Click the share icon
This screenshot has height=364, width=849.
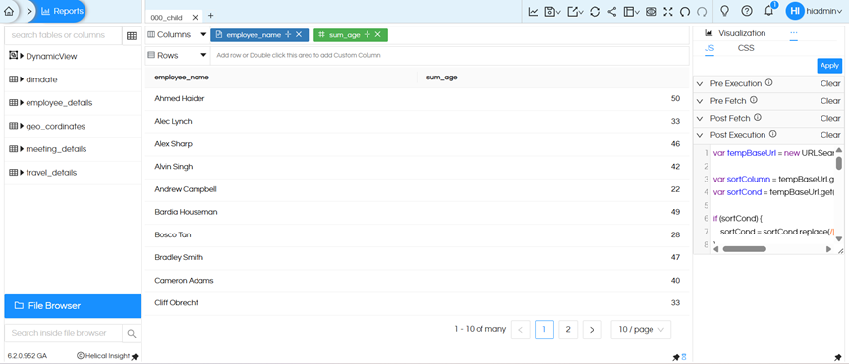point(612,12)
